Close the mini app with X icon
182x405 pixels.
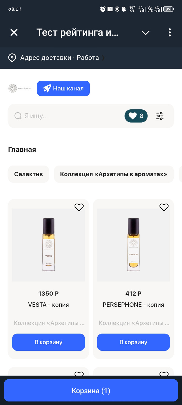pos(14,33)
